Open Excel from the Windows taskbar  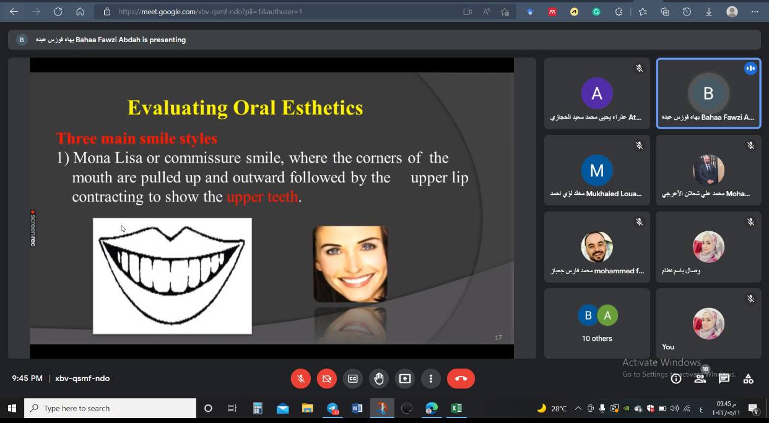456,408
